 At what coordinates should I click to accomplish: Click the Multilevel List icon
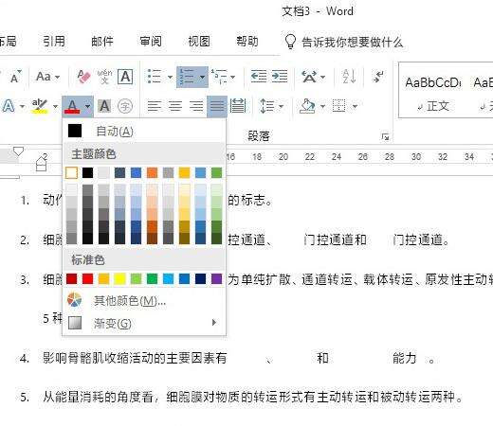pyautogui.click(x=219, y=77)
